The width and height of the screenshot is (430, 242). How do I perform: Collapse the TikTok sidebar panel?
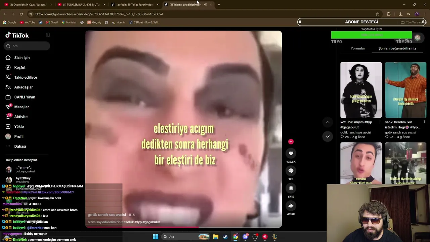tap(48, 35)
